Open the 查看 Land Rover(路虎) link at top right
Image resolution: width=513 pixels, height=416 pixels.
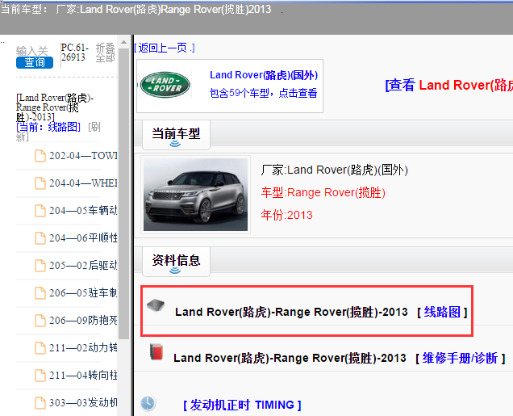448,85
